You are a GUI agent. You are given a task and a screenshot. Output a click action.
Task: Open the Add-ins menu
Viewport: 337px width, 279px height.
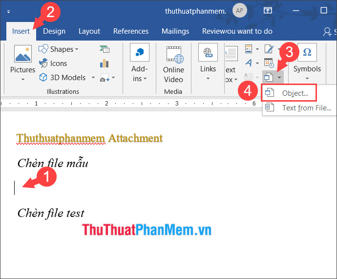coord(140,63)
